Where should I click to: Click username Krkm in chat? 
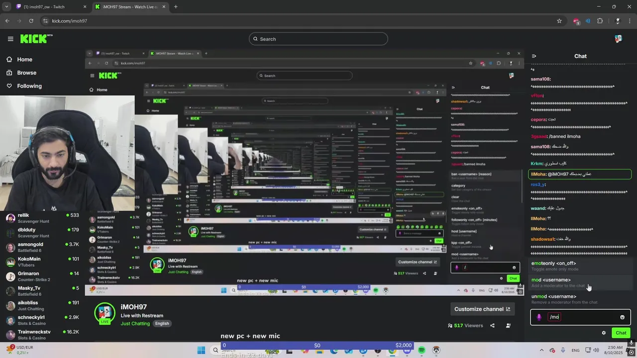tap(536, 163)
